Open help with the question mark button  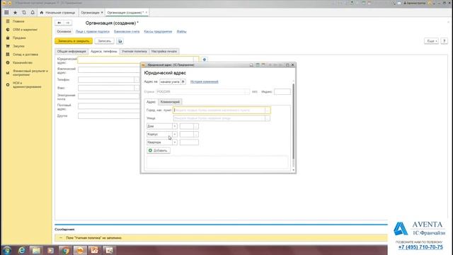click(x=444, y=41)
